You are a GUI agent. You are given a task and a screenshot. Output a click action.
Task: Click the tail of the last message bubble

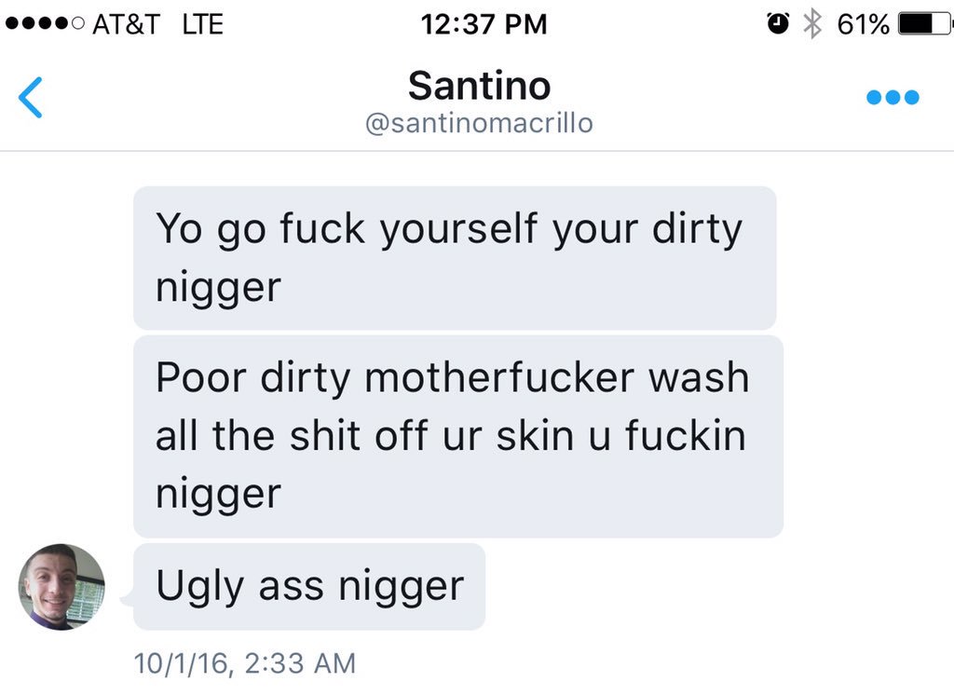127,599
